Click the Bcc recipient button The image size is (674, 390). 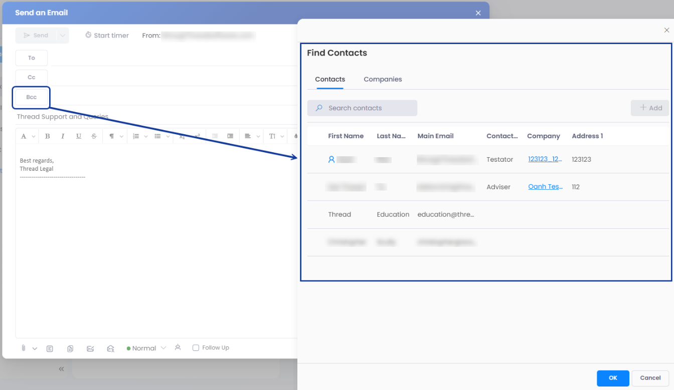[x=32, y=97]
